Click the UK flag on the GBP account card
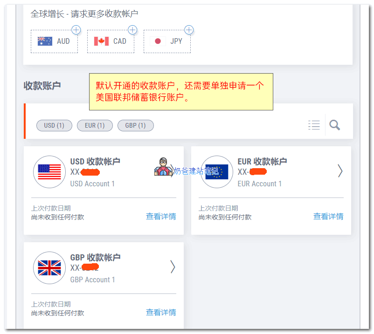The height and width of the screenshot is (334, 374). [x=49, y=268]
